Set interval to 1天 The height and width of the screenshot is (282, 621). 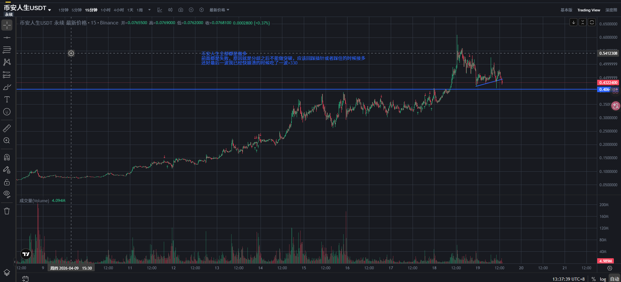130,10
